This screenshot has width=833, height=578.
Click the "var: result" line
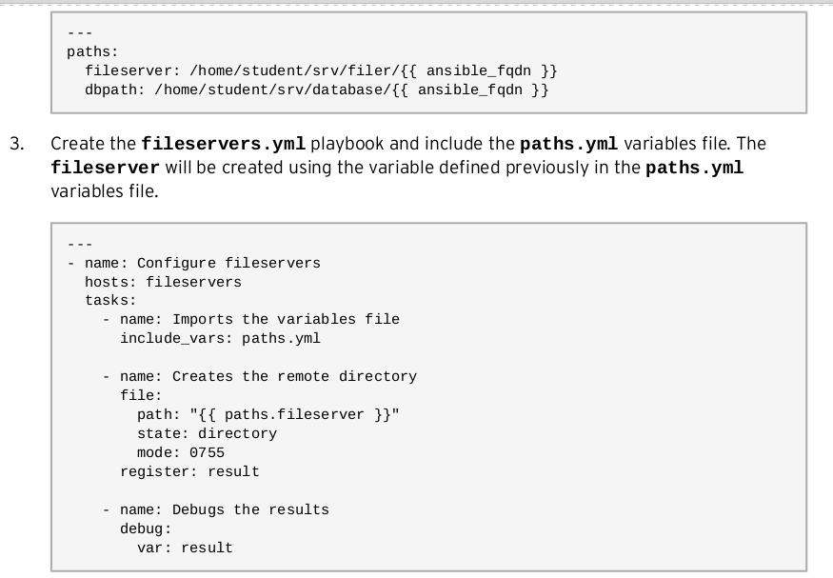click(x=185, y=547)
